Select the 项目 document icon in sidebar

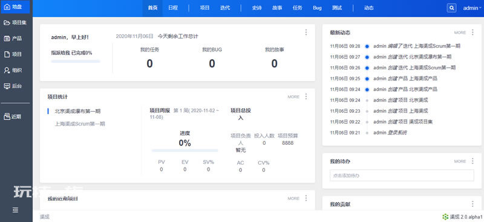(7, 54)
